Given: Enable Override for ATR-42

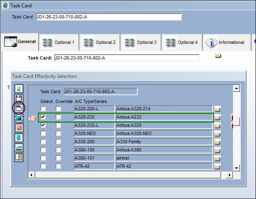Looking at the screenshot, I should click(x=58, y=166).
